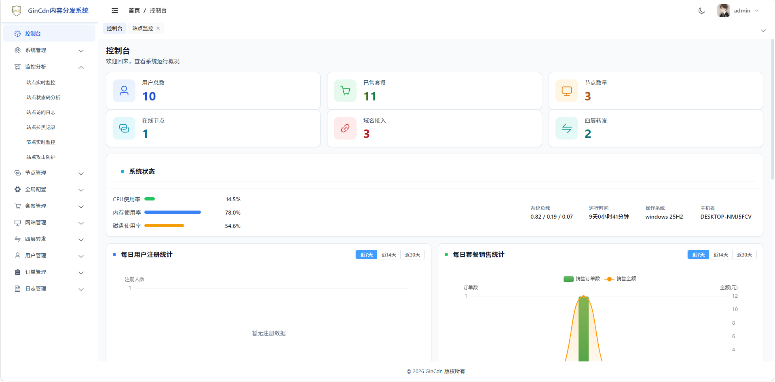Click the DESKTOP-NMJ5FCV hostname value
This screenshot has width=775, height=382.
(726, 217)
